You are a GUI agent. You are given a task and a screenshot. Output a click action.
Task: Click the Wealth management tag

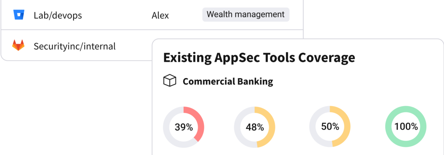click(245, 15)
